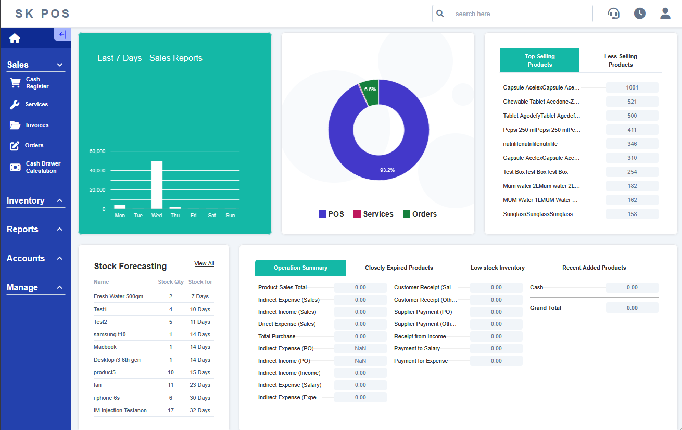Open Services wrench icon

pyautogui.click(x=15, y=105)
